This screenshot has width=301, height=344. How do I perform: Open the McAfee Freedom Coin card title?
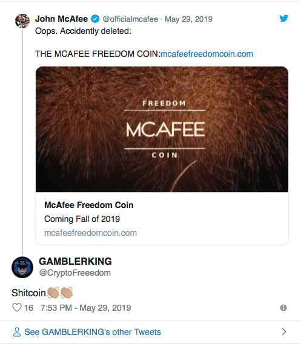pyautogui.click(x=89, y=205)
